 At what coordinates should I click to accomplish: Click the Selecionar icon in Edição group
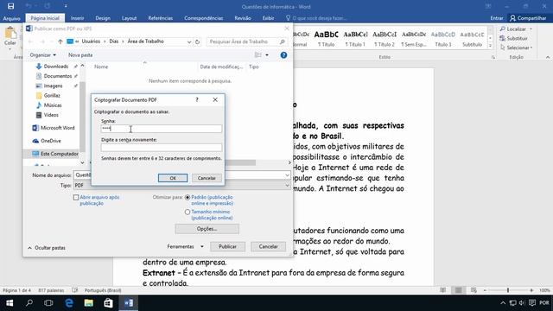[x=503, y=48]
